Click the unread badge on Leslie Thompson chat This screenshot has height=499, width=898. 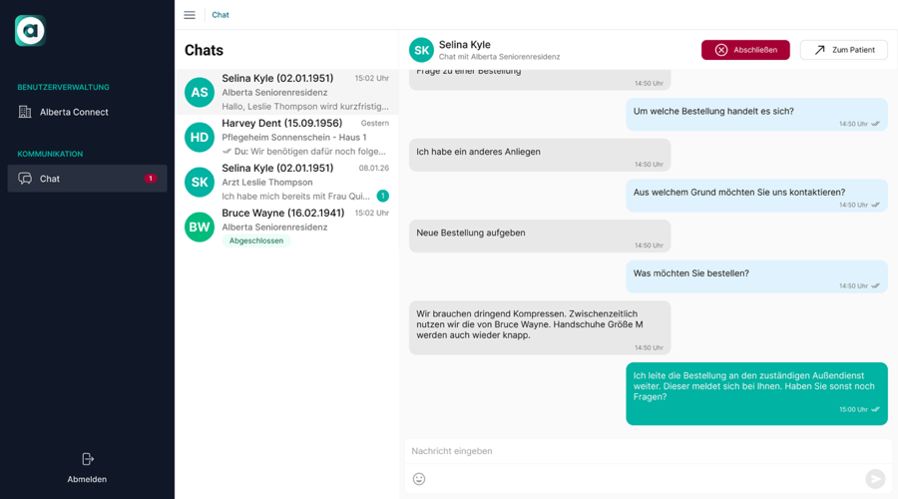[x=382, y=196]
